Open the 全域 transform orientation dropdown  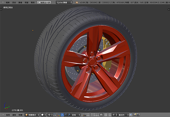(76, 115)
